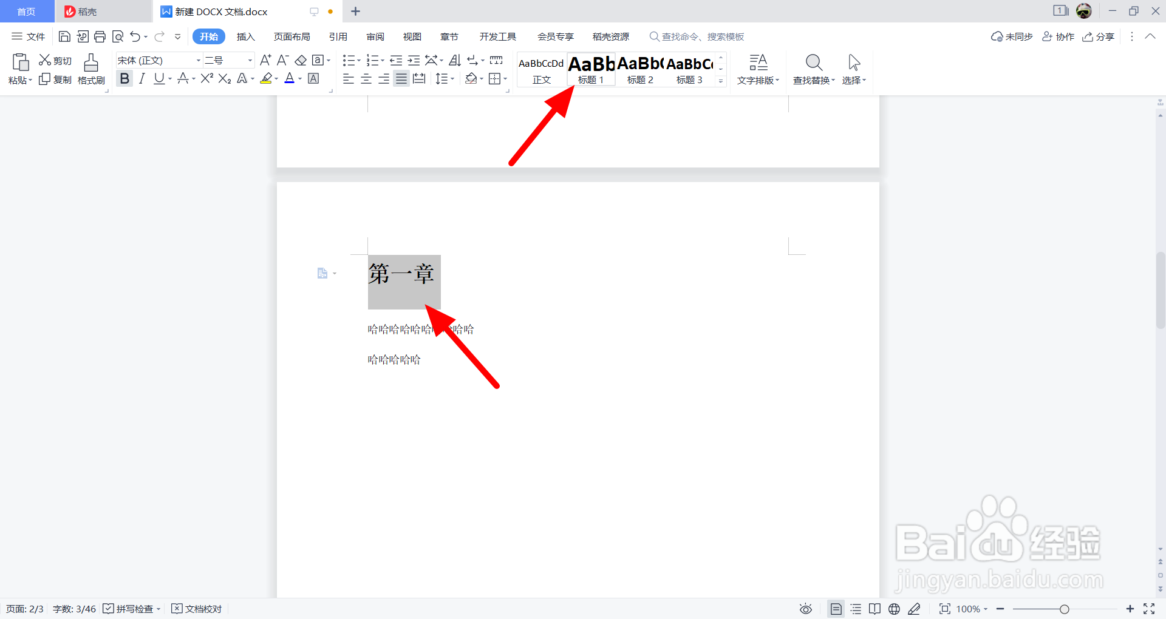
Task: Open the font color dropdown arrow
Action: point(300,79)
